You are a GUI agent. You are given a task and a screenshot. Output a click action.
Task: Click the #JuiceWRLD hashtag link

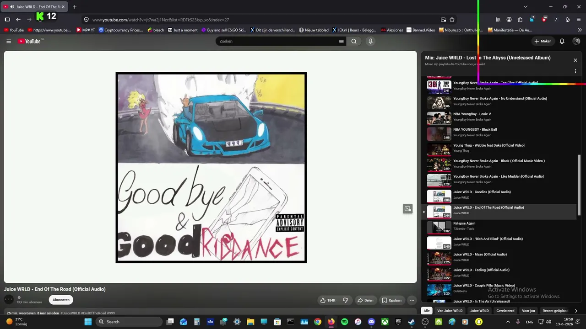(x=70, y=313)
